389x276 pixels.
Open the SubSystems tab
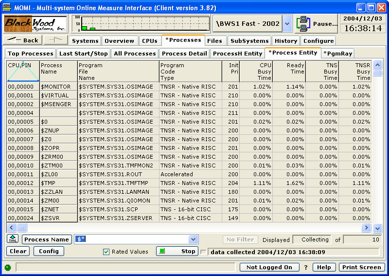pos(249,41)
